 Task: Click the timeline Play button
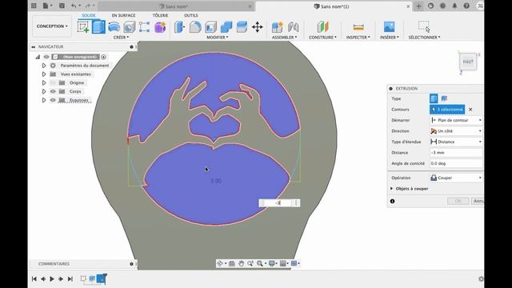52,279
